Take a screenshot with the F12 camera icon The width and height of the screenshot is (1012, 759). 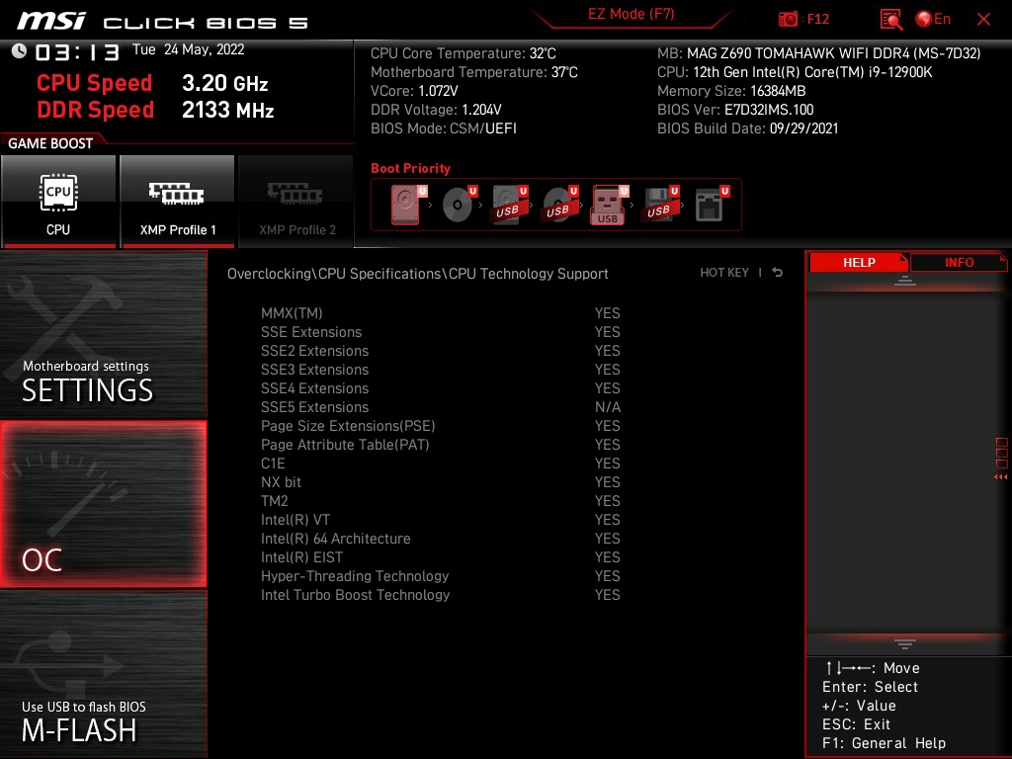tap(788, 19)
